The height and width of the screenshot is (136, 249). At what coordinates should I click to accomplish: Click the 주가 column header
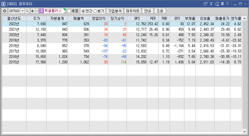(x=36, y=18)
